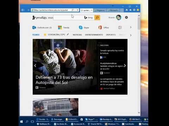Show more navigation categories chevron
Viewport: 169px width, 126px height.
click(x=131, y=35)
